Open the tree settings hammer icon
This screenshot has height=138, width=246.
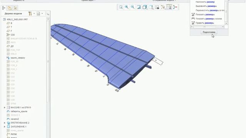click(x=30, y=14)
